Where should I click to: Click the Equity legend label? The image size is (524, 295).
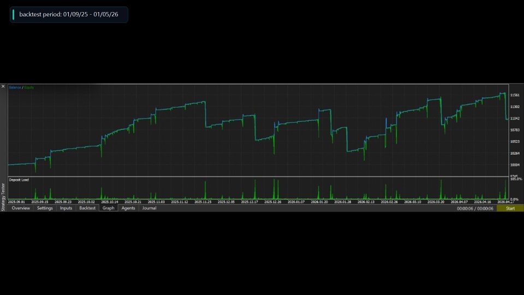pyautogui.click(x=29, y=87)
